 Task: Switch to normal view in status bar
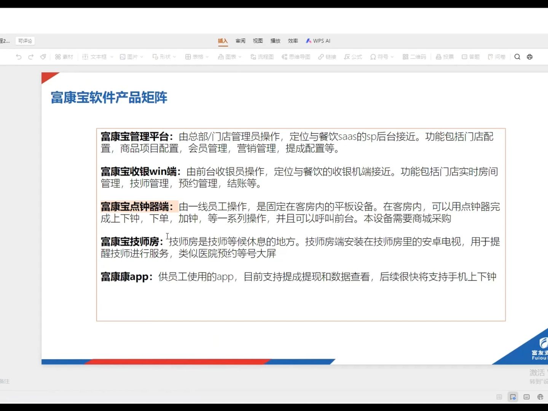(499, 397)
